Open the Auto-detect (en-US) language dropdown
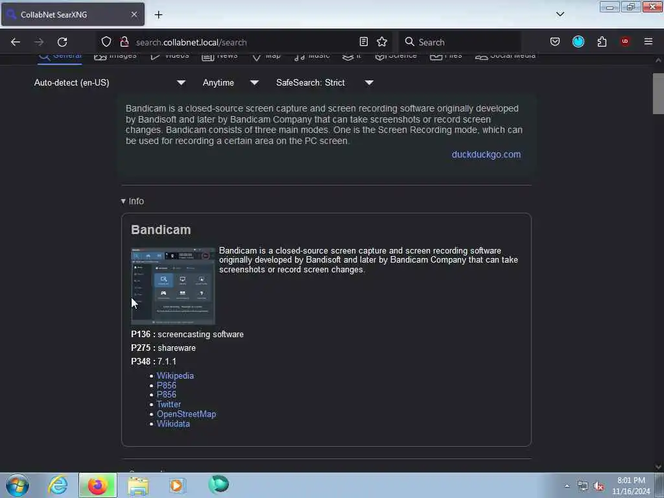 110,82
